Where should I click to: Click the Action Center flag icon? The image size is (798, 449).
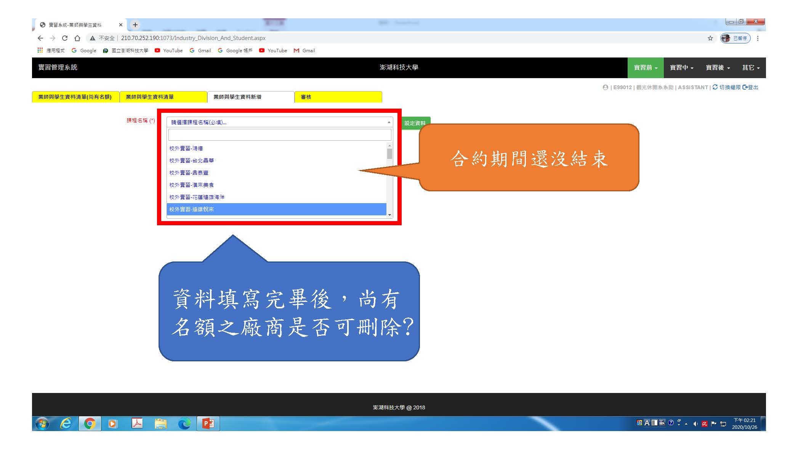pos(714,423)
